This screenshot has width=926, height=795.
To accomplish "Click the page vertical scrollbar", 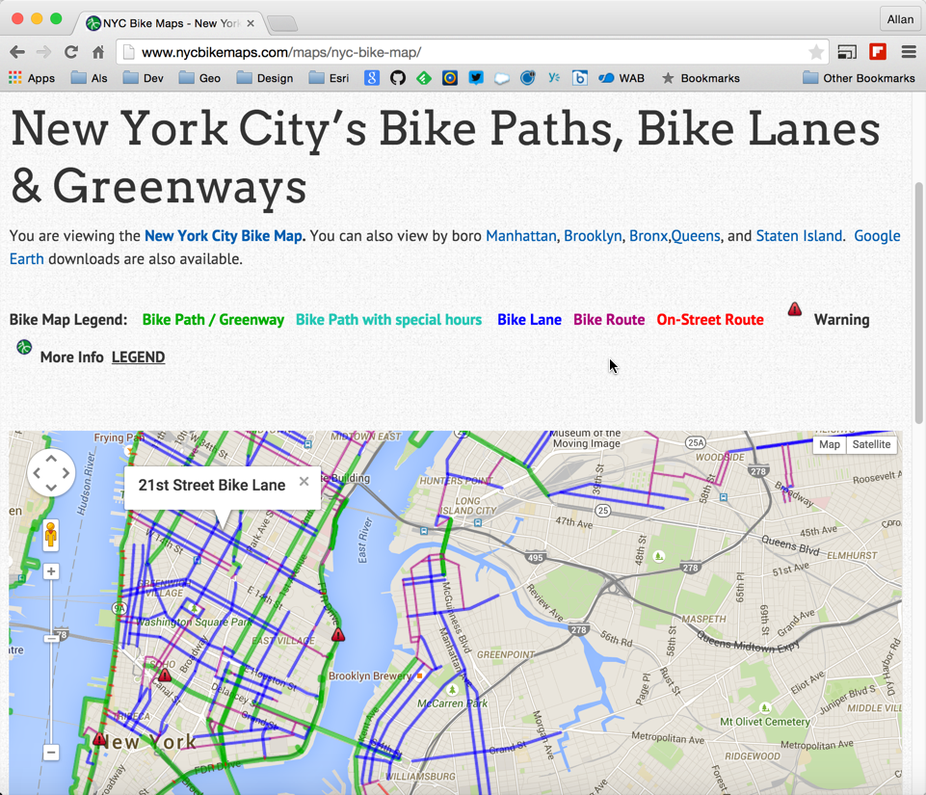I will 919,303.
